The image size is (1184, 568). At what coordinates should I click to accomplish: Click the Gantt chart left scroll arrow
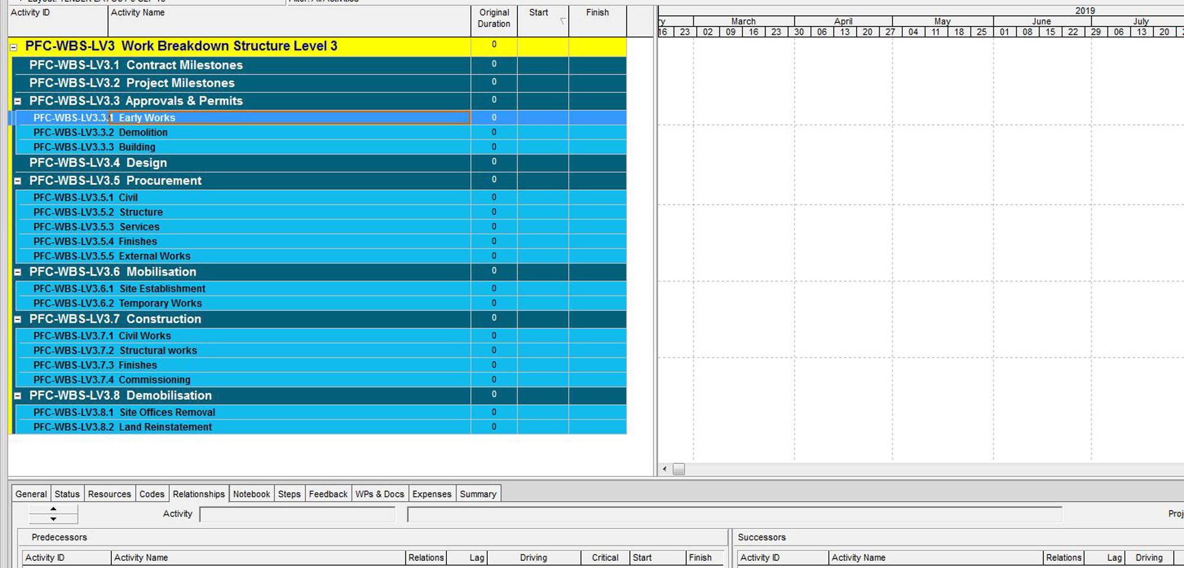(x=664, y=469)
